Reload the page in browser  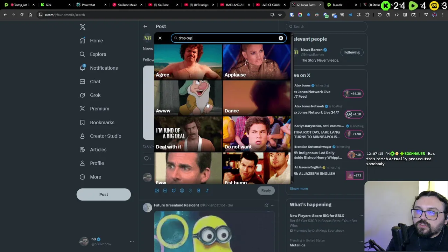point(22,15)
